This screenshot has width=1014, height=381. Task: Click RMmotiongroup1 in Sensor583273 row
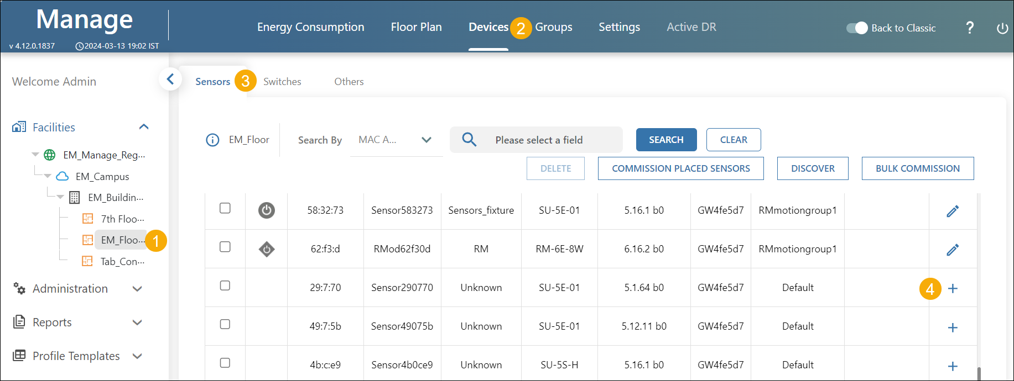(798, 210)
